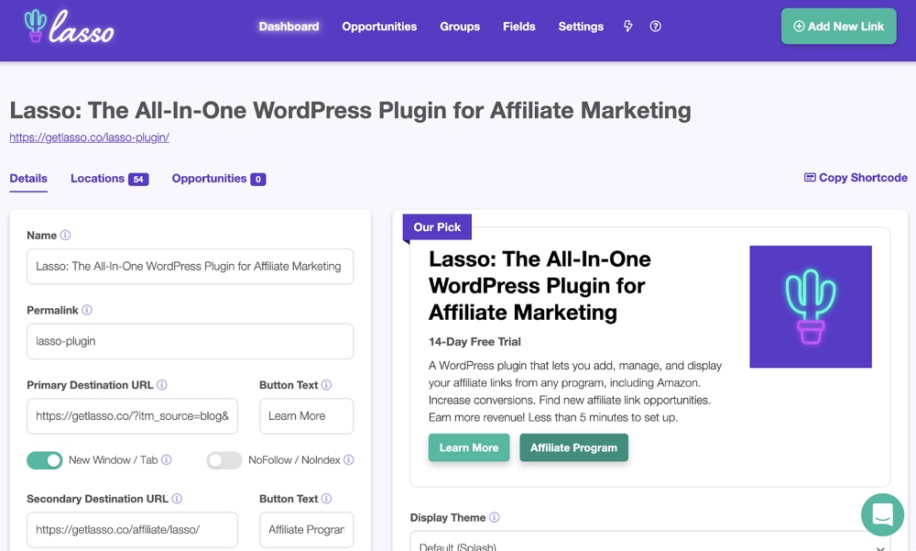Edit the Learn More button text field

pos(307,416)
